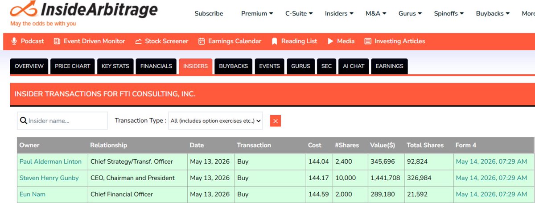Viewport: 535px width, 203px height.
Task: Open Podcast in the orange bar
Action: point(32,41)
